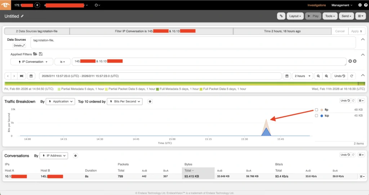Collapse the time range section
Image resolution: width=369 pixels, height=195 pixels.
click(x=363, y=76)
